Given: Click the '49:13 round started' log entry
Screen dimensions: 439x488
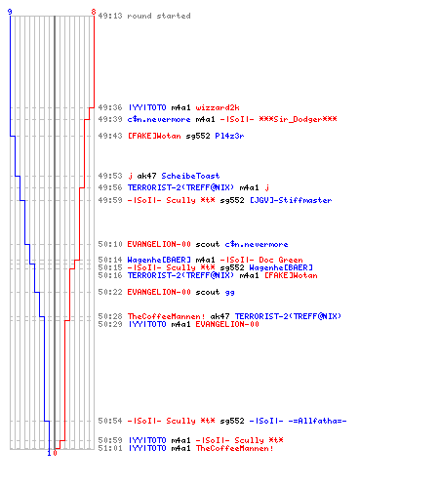Looking at the screenshot, I should pyautogui.click(x=144, y=16).
